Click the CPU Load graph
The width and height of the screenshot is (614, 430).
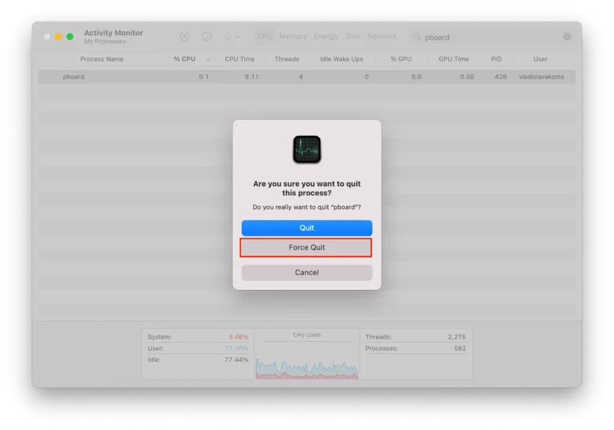pyautogui.click(x=306, y=368)
